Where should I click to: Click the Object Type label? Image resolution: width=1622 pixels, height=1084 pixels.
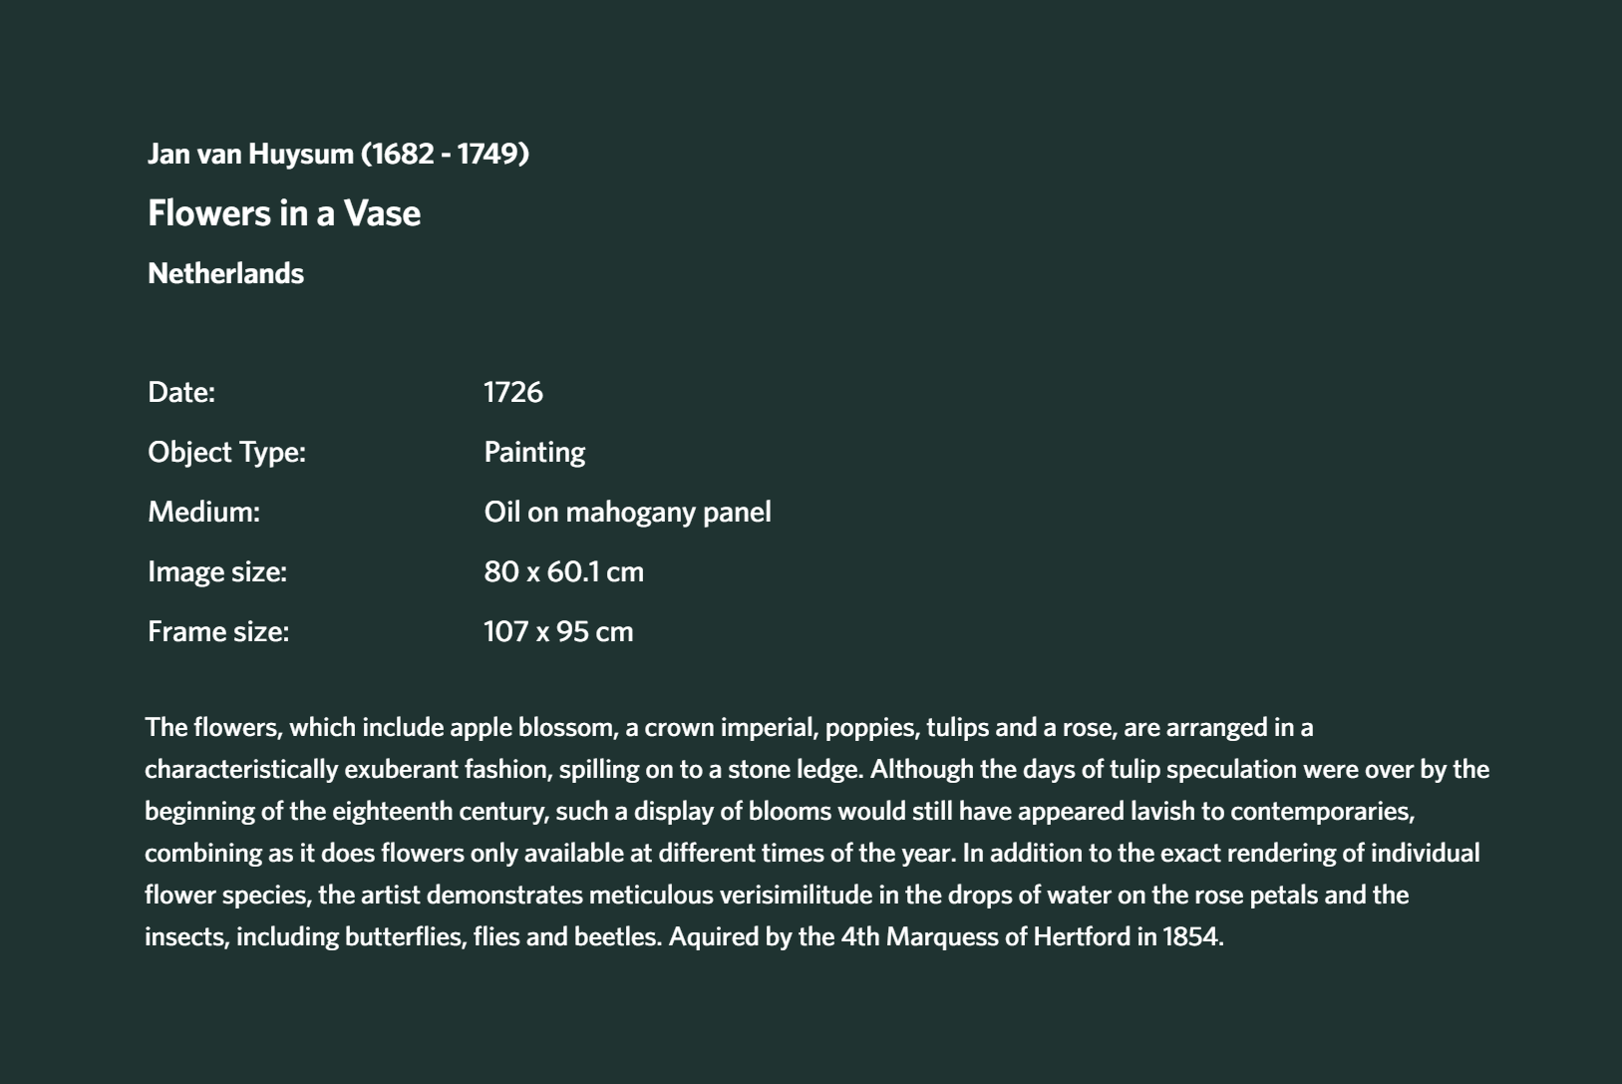[227, 453]
